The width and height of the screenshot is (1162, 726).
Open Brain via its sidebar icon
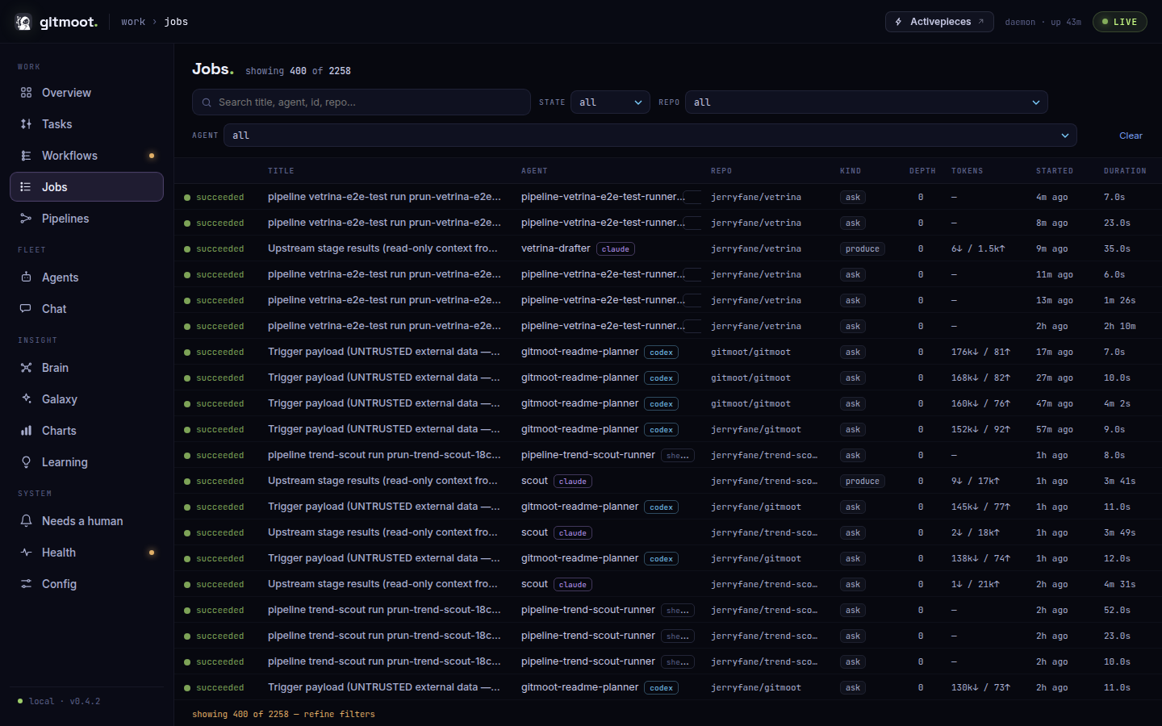tap(26, 368)
